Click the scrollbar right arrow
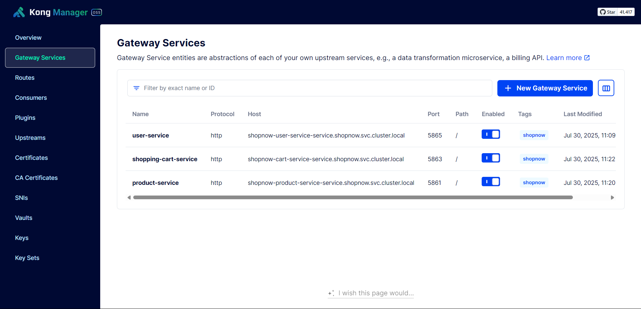This screenshot has width=641, height=309. point(612,198)
